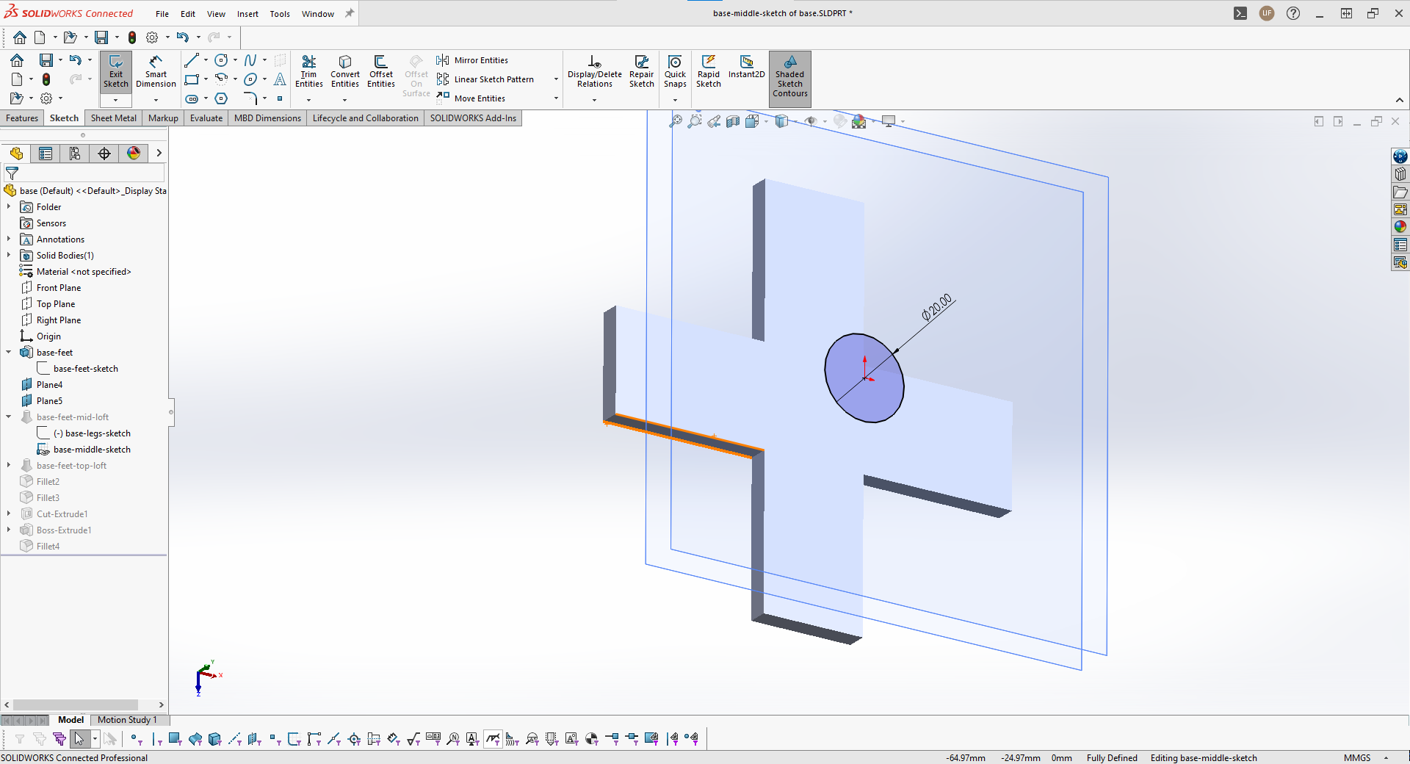
Task: Click the Offset Entities tool
Action: pos(381,72)
